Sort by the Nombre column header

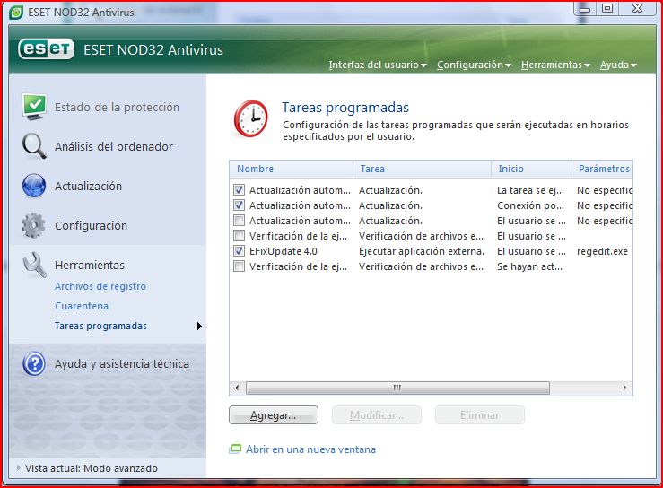click(292, 169)
